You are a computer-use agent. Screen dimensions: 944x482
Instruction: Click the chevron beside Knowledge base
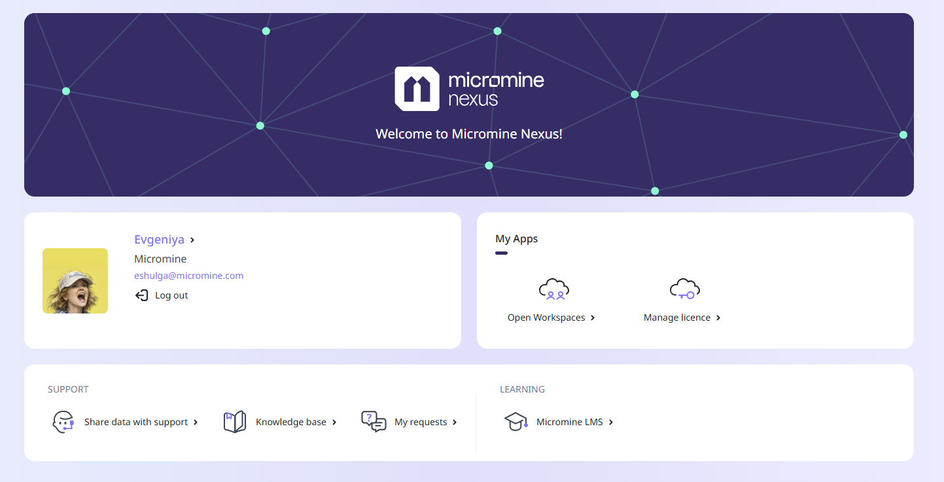click(334, 423)
